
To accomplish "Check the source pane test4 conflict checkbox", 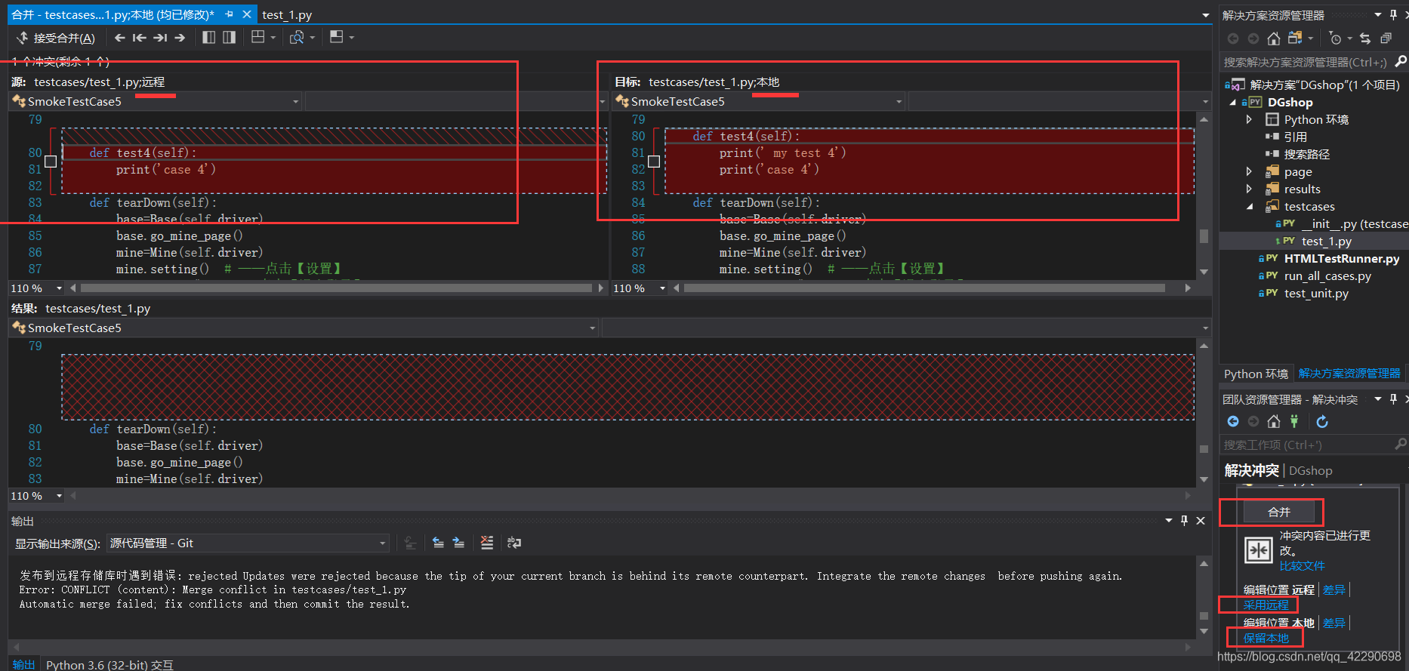I will 51,162.
